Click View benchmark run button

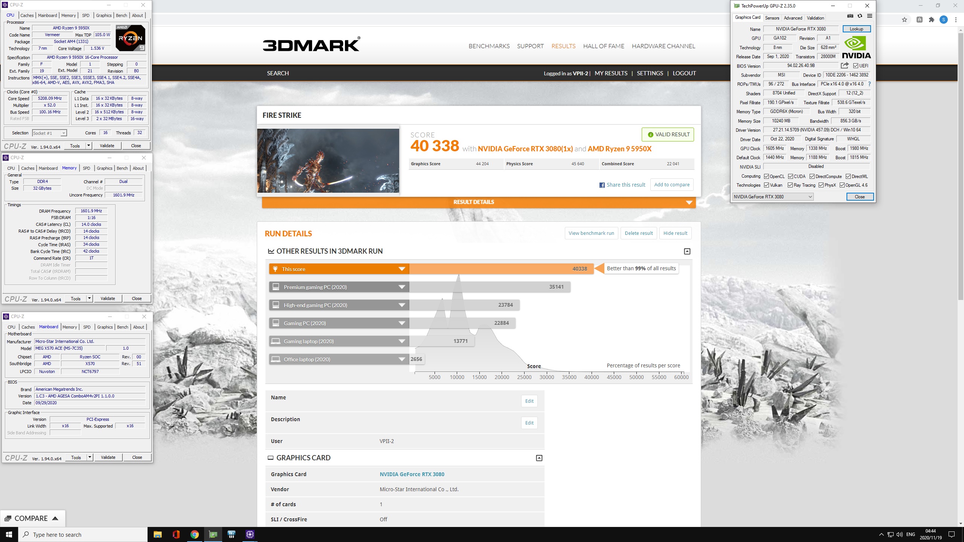click(591, 233)
